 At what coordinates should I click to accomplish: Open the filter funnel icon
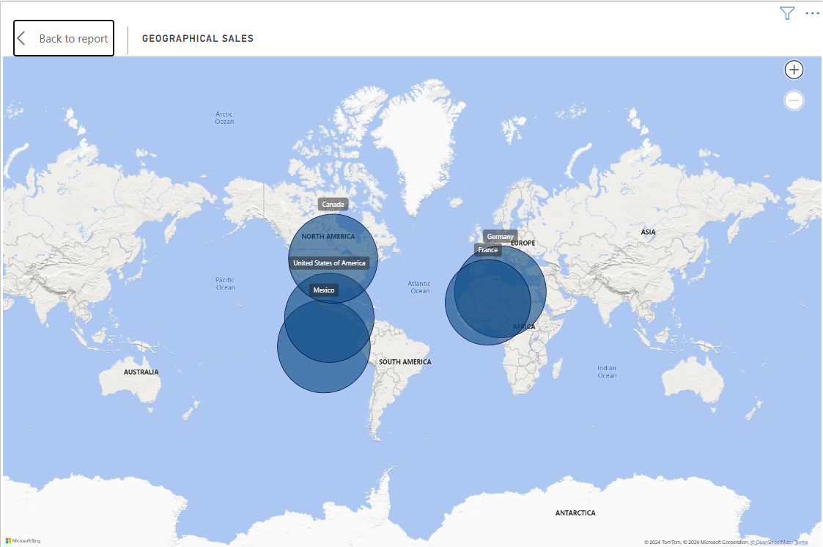[787, 13]
